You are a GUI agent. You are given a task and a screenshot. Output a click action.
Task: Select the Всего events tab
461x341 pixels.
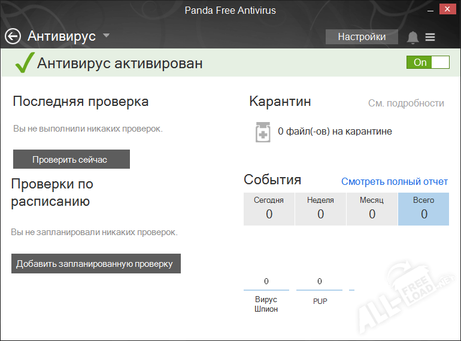[x=423, y=209]
